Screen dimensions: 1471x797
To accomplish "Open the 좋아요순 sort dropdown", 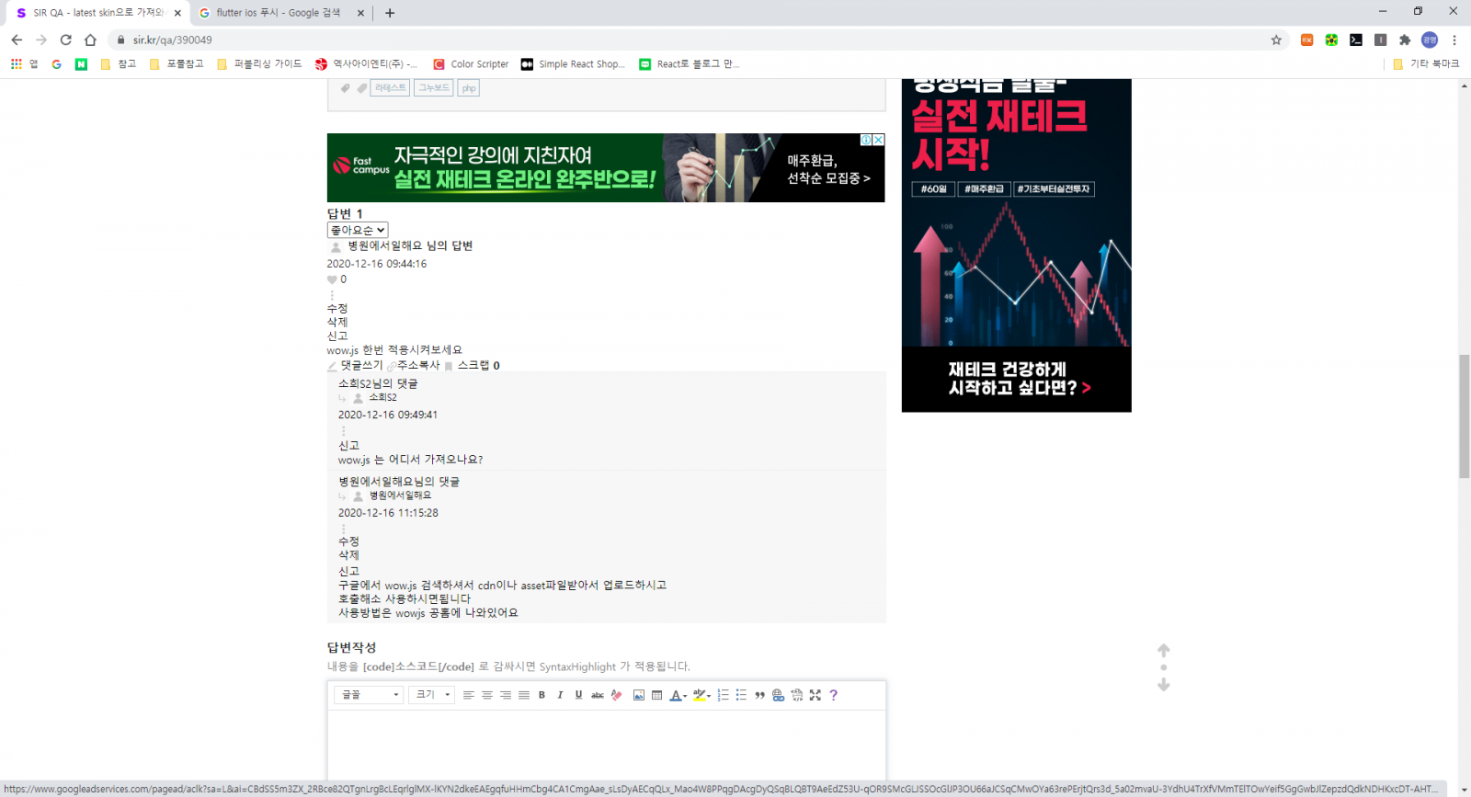I will coord(358,230).
